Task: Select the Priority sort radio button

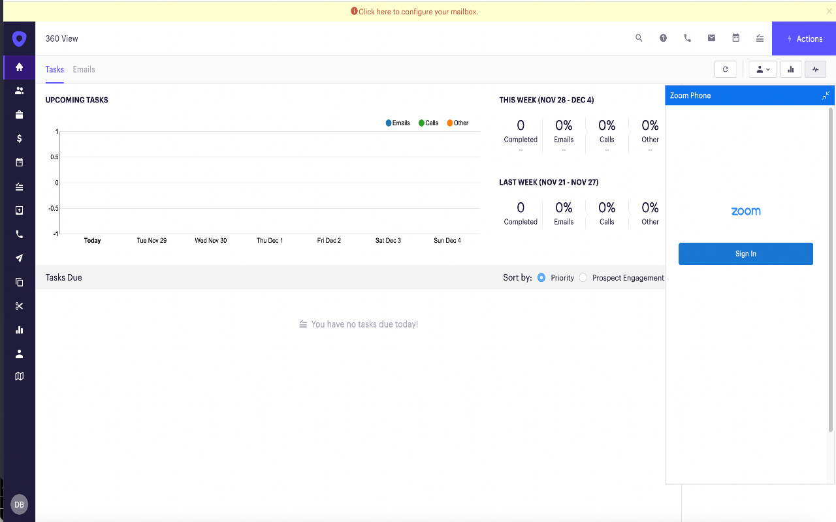Action: click(541, 278)
